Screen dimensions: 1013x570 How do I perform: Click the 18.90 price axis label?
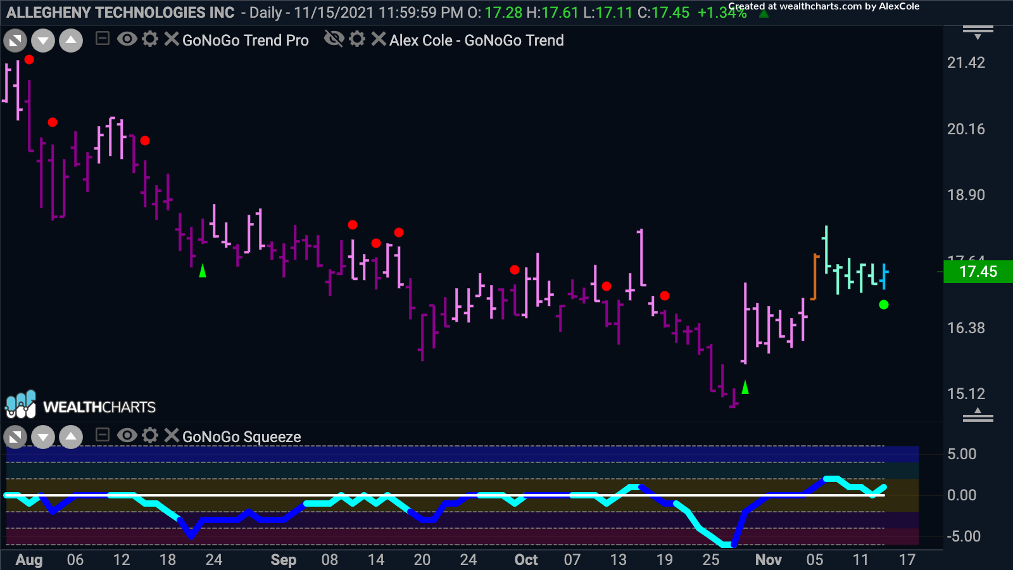pyautogui.click(x=966, y=195)
